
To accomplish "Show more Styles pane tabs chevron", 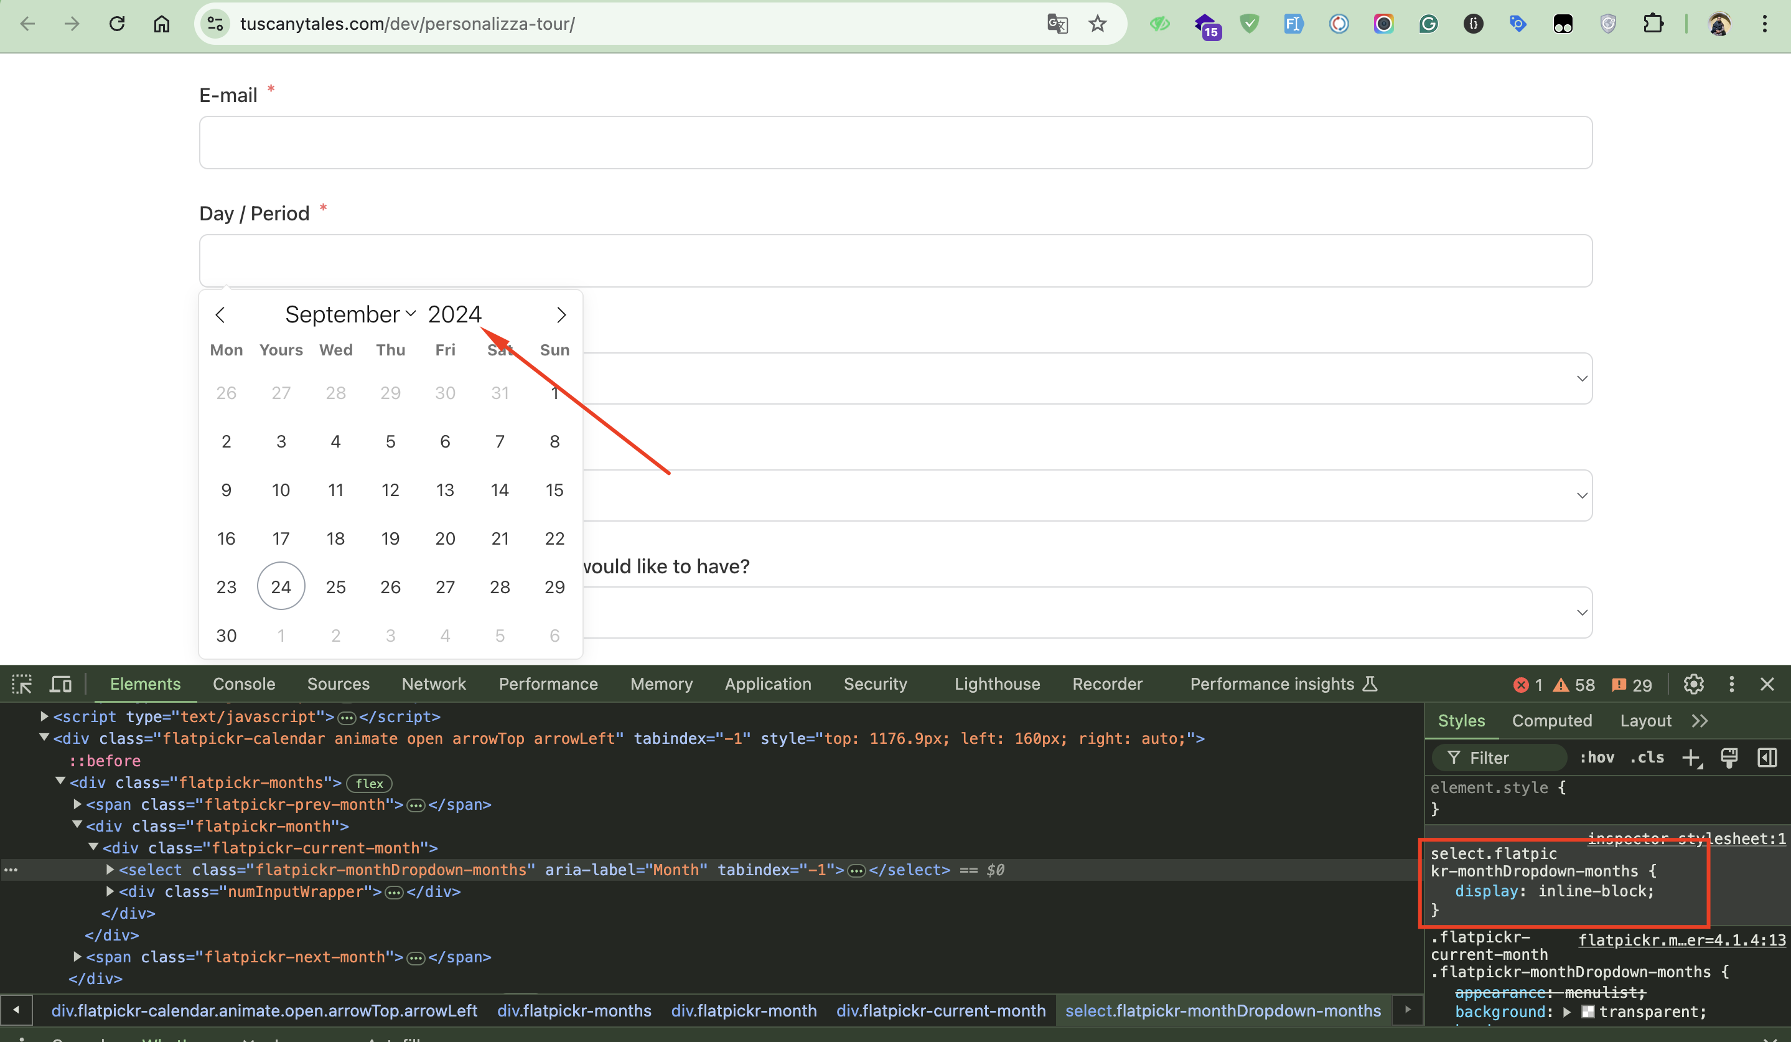I will pos(1700,721).
